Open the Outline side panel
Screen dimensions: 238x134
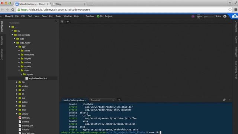coord(236,40)
